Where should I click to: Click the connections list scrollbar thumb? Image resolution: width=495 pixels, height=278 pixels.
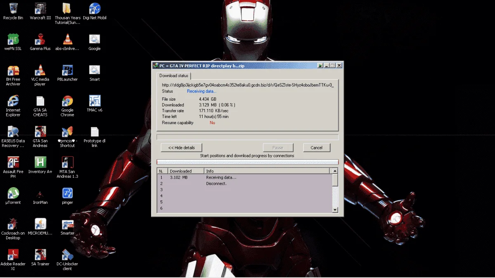pos(335,180)
